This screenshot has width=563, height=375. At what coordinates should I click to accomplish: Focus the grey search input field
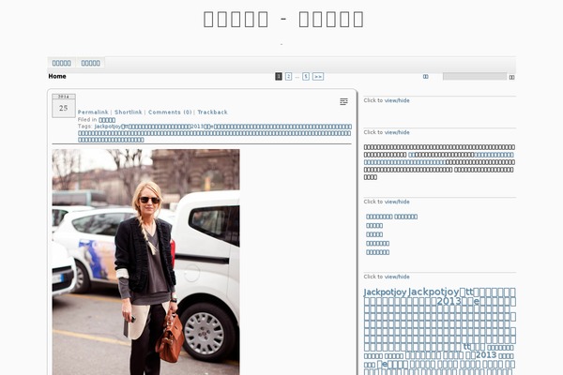pos(474,76)
